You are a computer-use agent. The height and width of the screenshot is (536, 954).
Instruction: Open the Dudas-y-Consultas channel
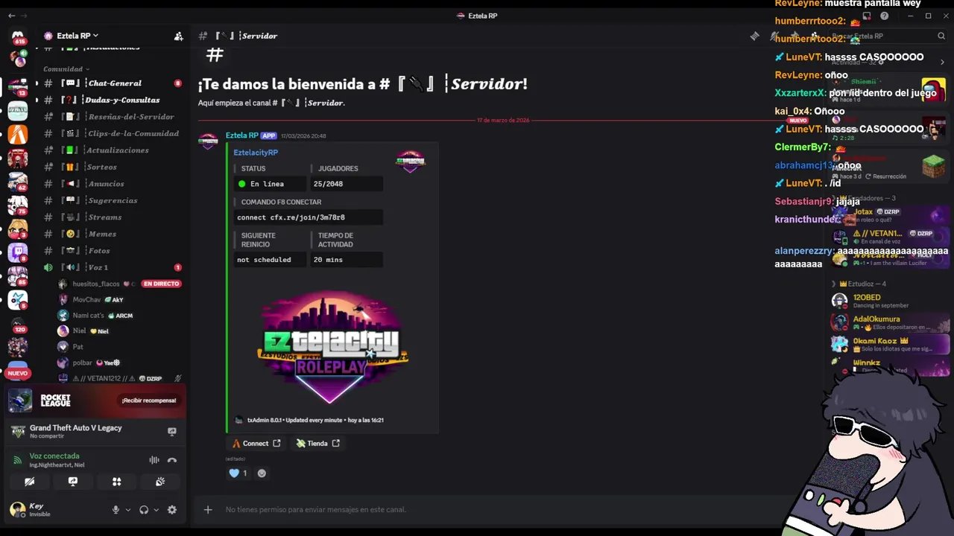pos(112,100)
